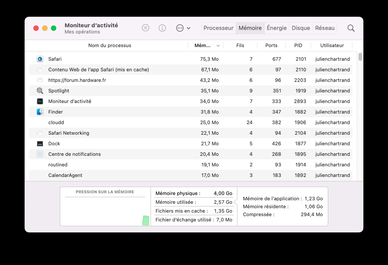The height and width of the screenshot is (265, 388).
Task: Select the cloudd process
Action: pos(56,122)
